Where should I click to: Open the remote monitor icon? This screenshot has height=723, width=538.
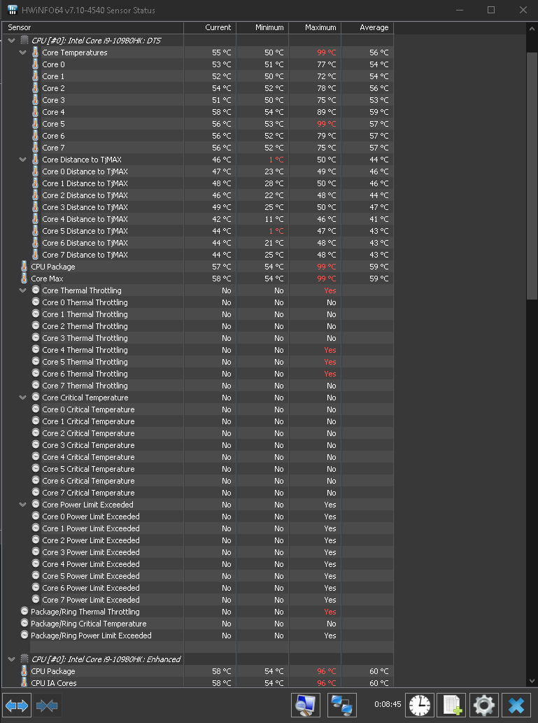(x=306, y=705)
